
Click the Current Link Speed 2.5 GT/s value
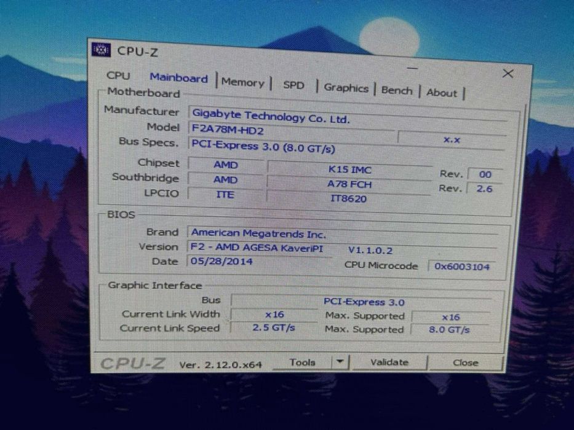tap(273, 327)
